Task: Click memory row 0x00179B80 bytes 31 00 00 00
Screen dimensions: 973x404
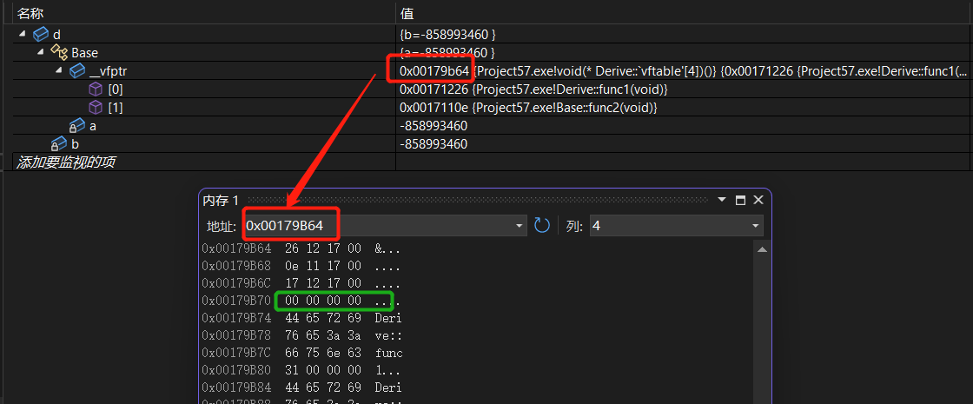Action: [x=322, y=370]
